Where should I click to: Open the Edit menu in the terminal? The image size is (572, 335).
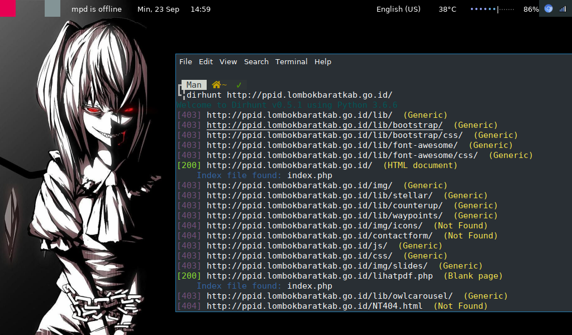tap(206, 61)
